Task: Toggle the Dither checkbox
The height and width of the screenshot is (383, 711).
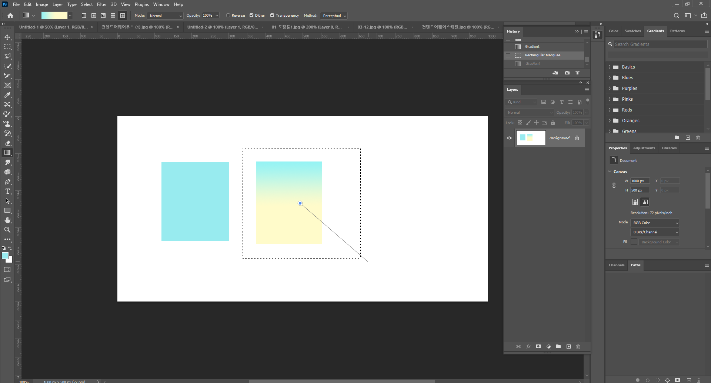Action: [x=251, y=16]
